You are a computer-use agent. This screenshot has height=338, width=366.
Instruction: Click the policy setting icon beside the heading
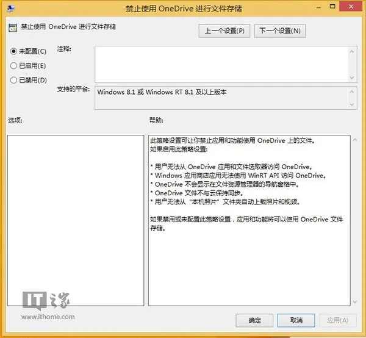(13, 27)
